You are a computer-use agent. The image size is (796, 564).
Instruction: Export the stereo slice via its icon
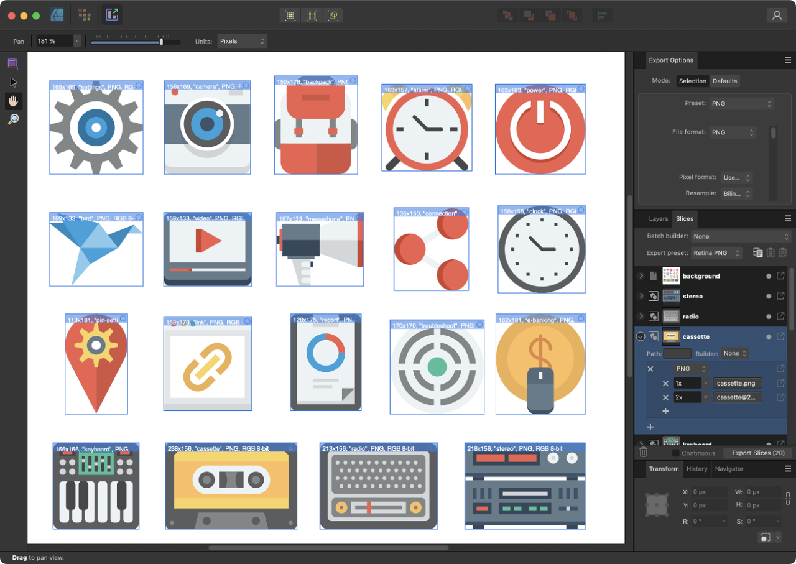point(780,296)
